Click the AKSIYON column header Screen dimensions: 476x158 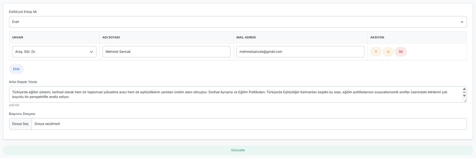(377, 38)
